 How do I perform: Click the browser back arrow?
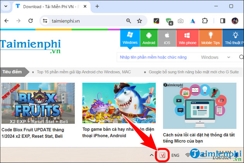pos(7,21)
